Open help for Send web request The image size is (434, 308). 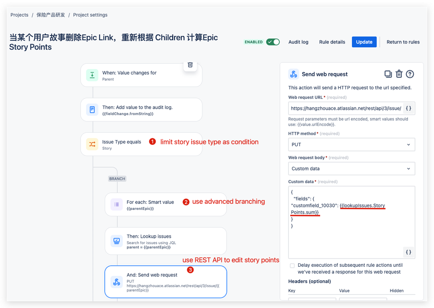tap(410, 74)
